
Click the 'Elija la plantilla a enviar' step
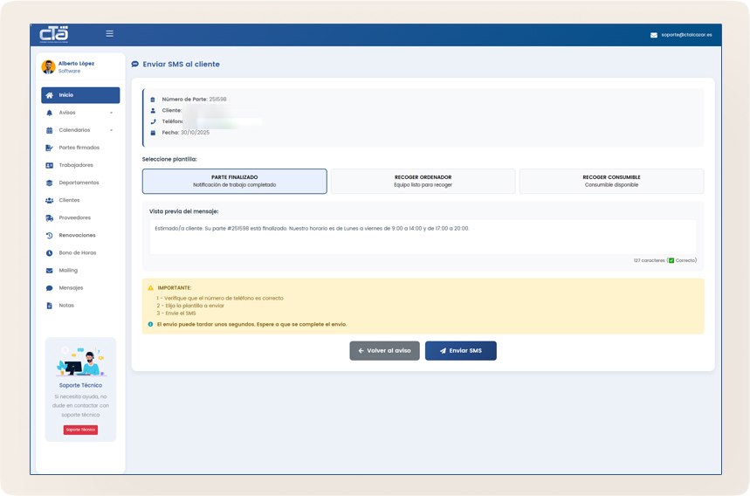click(x=195, y=306)
